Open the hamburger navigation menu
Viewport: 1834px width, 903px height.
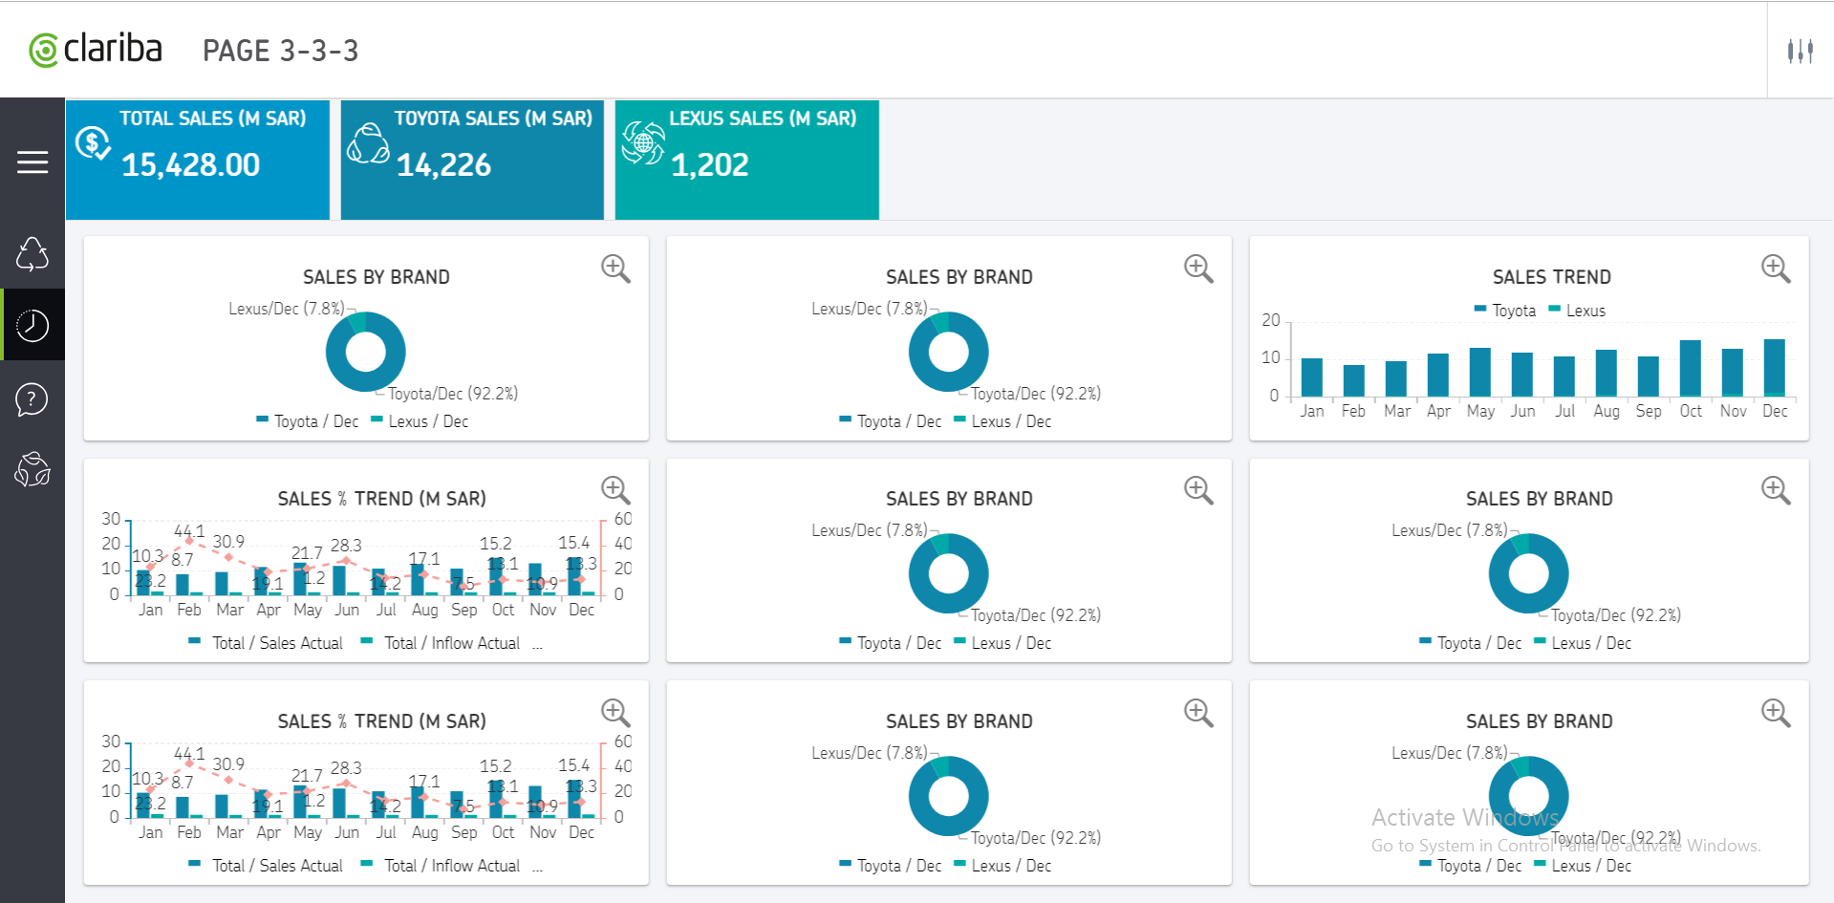click(32, 162)
